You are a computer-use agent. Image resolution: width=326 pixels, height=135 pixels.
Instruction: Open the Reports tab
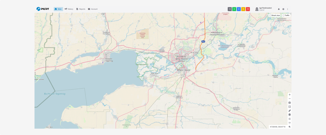81,9
